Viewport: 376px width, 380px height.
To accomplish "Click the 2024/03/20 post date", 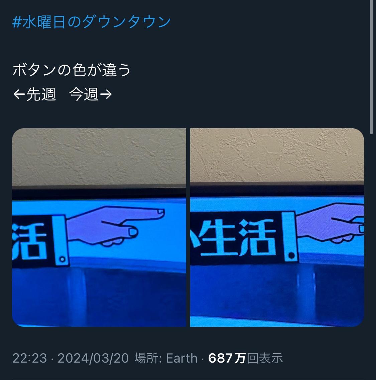I will (x=93, y=358).
